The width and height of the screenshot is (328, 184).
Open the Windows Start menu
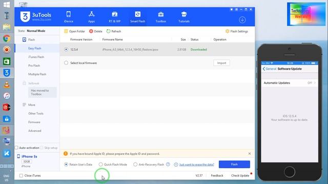click(x=7, y=5)
